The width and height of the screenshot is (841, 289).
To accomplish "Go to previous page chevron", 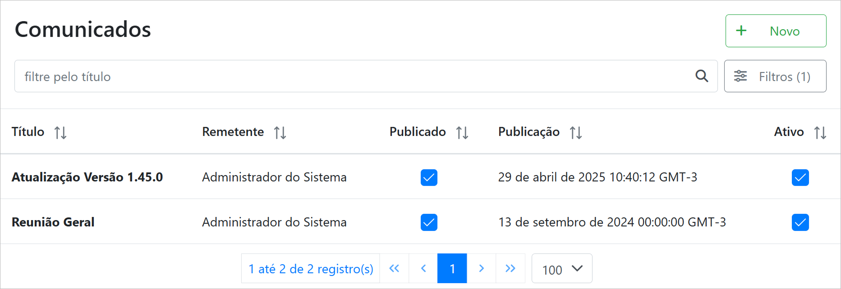I will (423, 269).
